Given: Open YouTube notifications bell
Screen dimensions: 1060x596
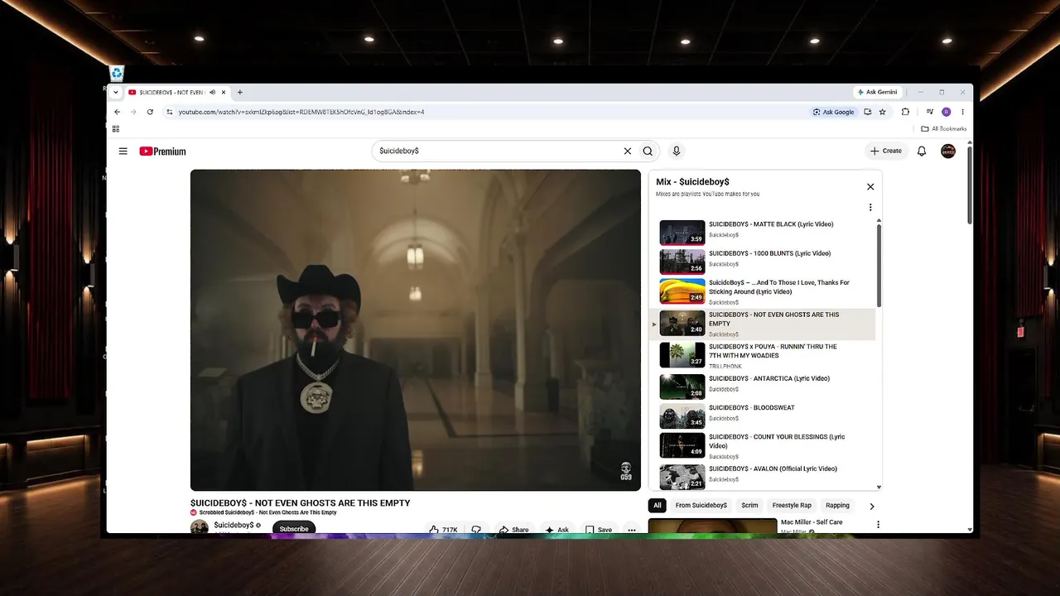Looking at the screenshot, I should pos(922,151).
